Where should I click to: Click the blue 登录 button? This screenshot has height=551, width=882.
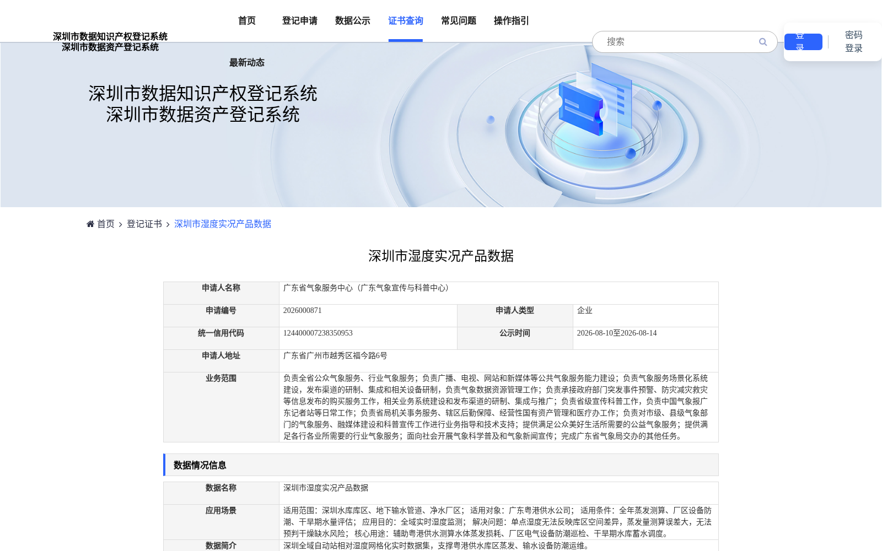(803, 42)
